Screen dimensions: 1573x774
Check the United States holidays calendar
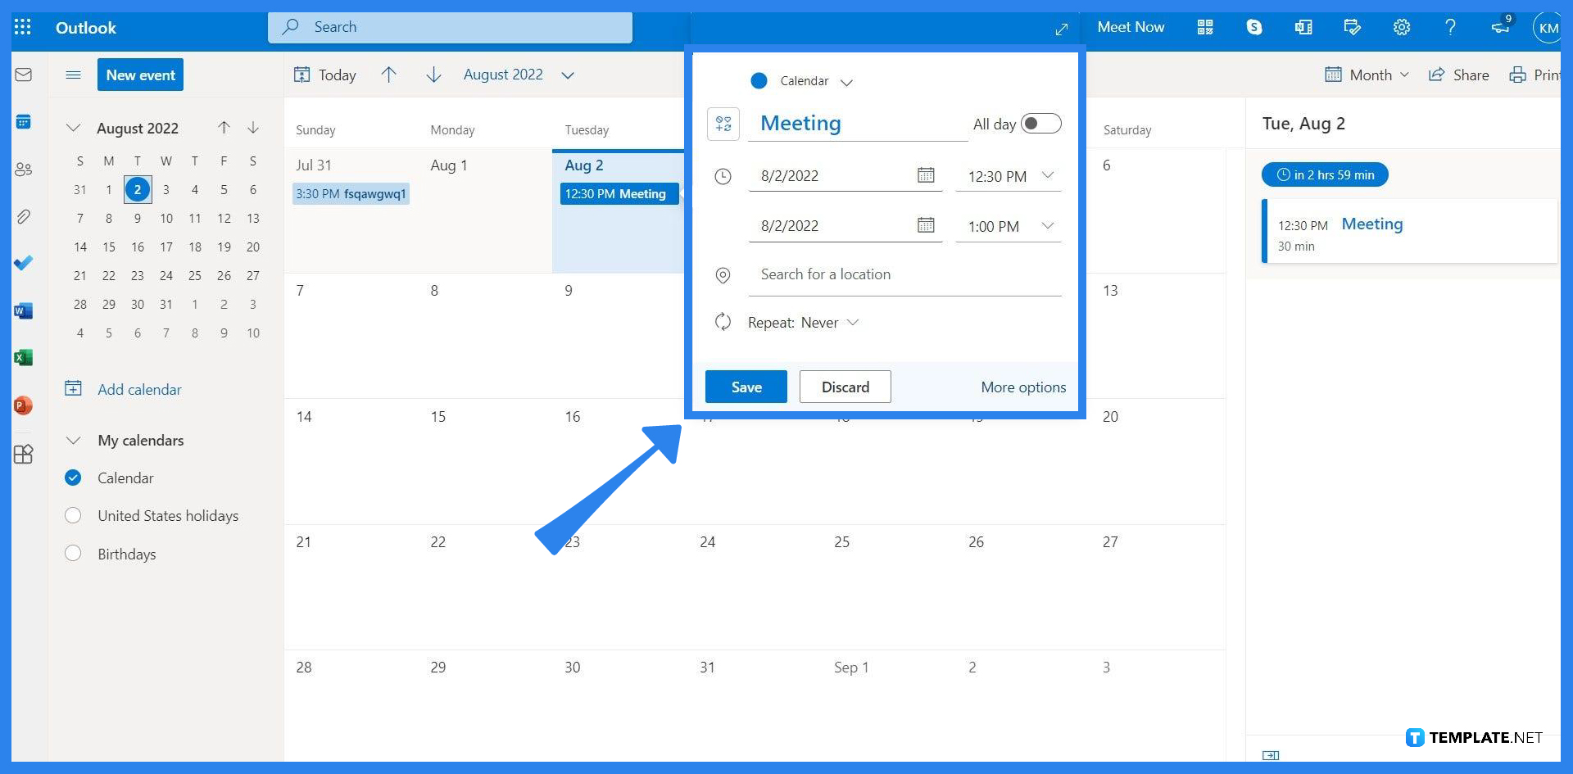tap(73, 515)
